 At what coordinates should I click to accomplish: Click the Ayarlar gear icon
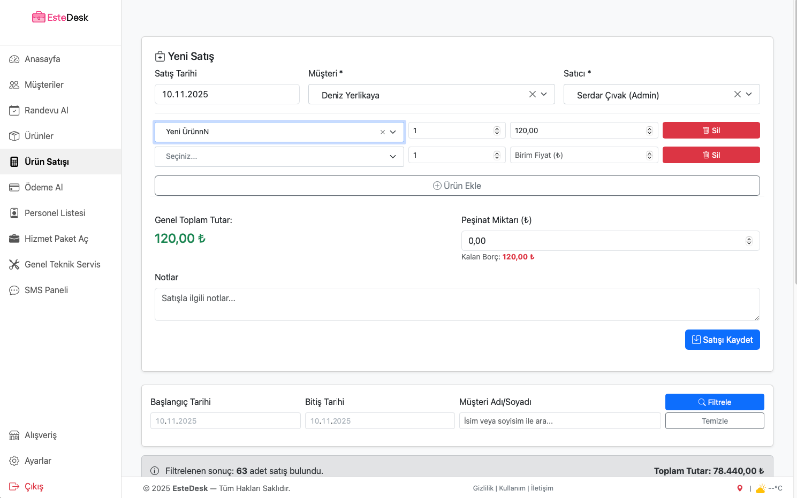(14, 461)
